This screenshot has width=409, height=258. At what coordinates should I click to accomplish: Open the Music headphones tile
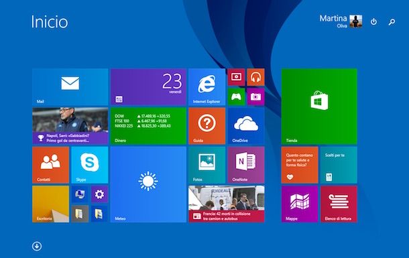(255, 77)
